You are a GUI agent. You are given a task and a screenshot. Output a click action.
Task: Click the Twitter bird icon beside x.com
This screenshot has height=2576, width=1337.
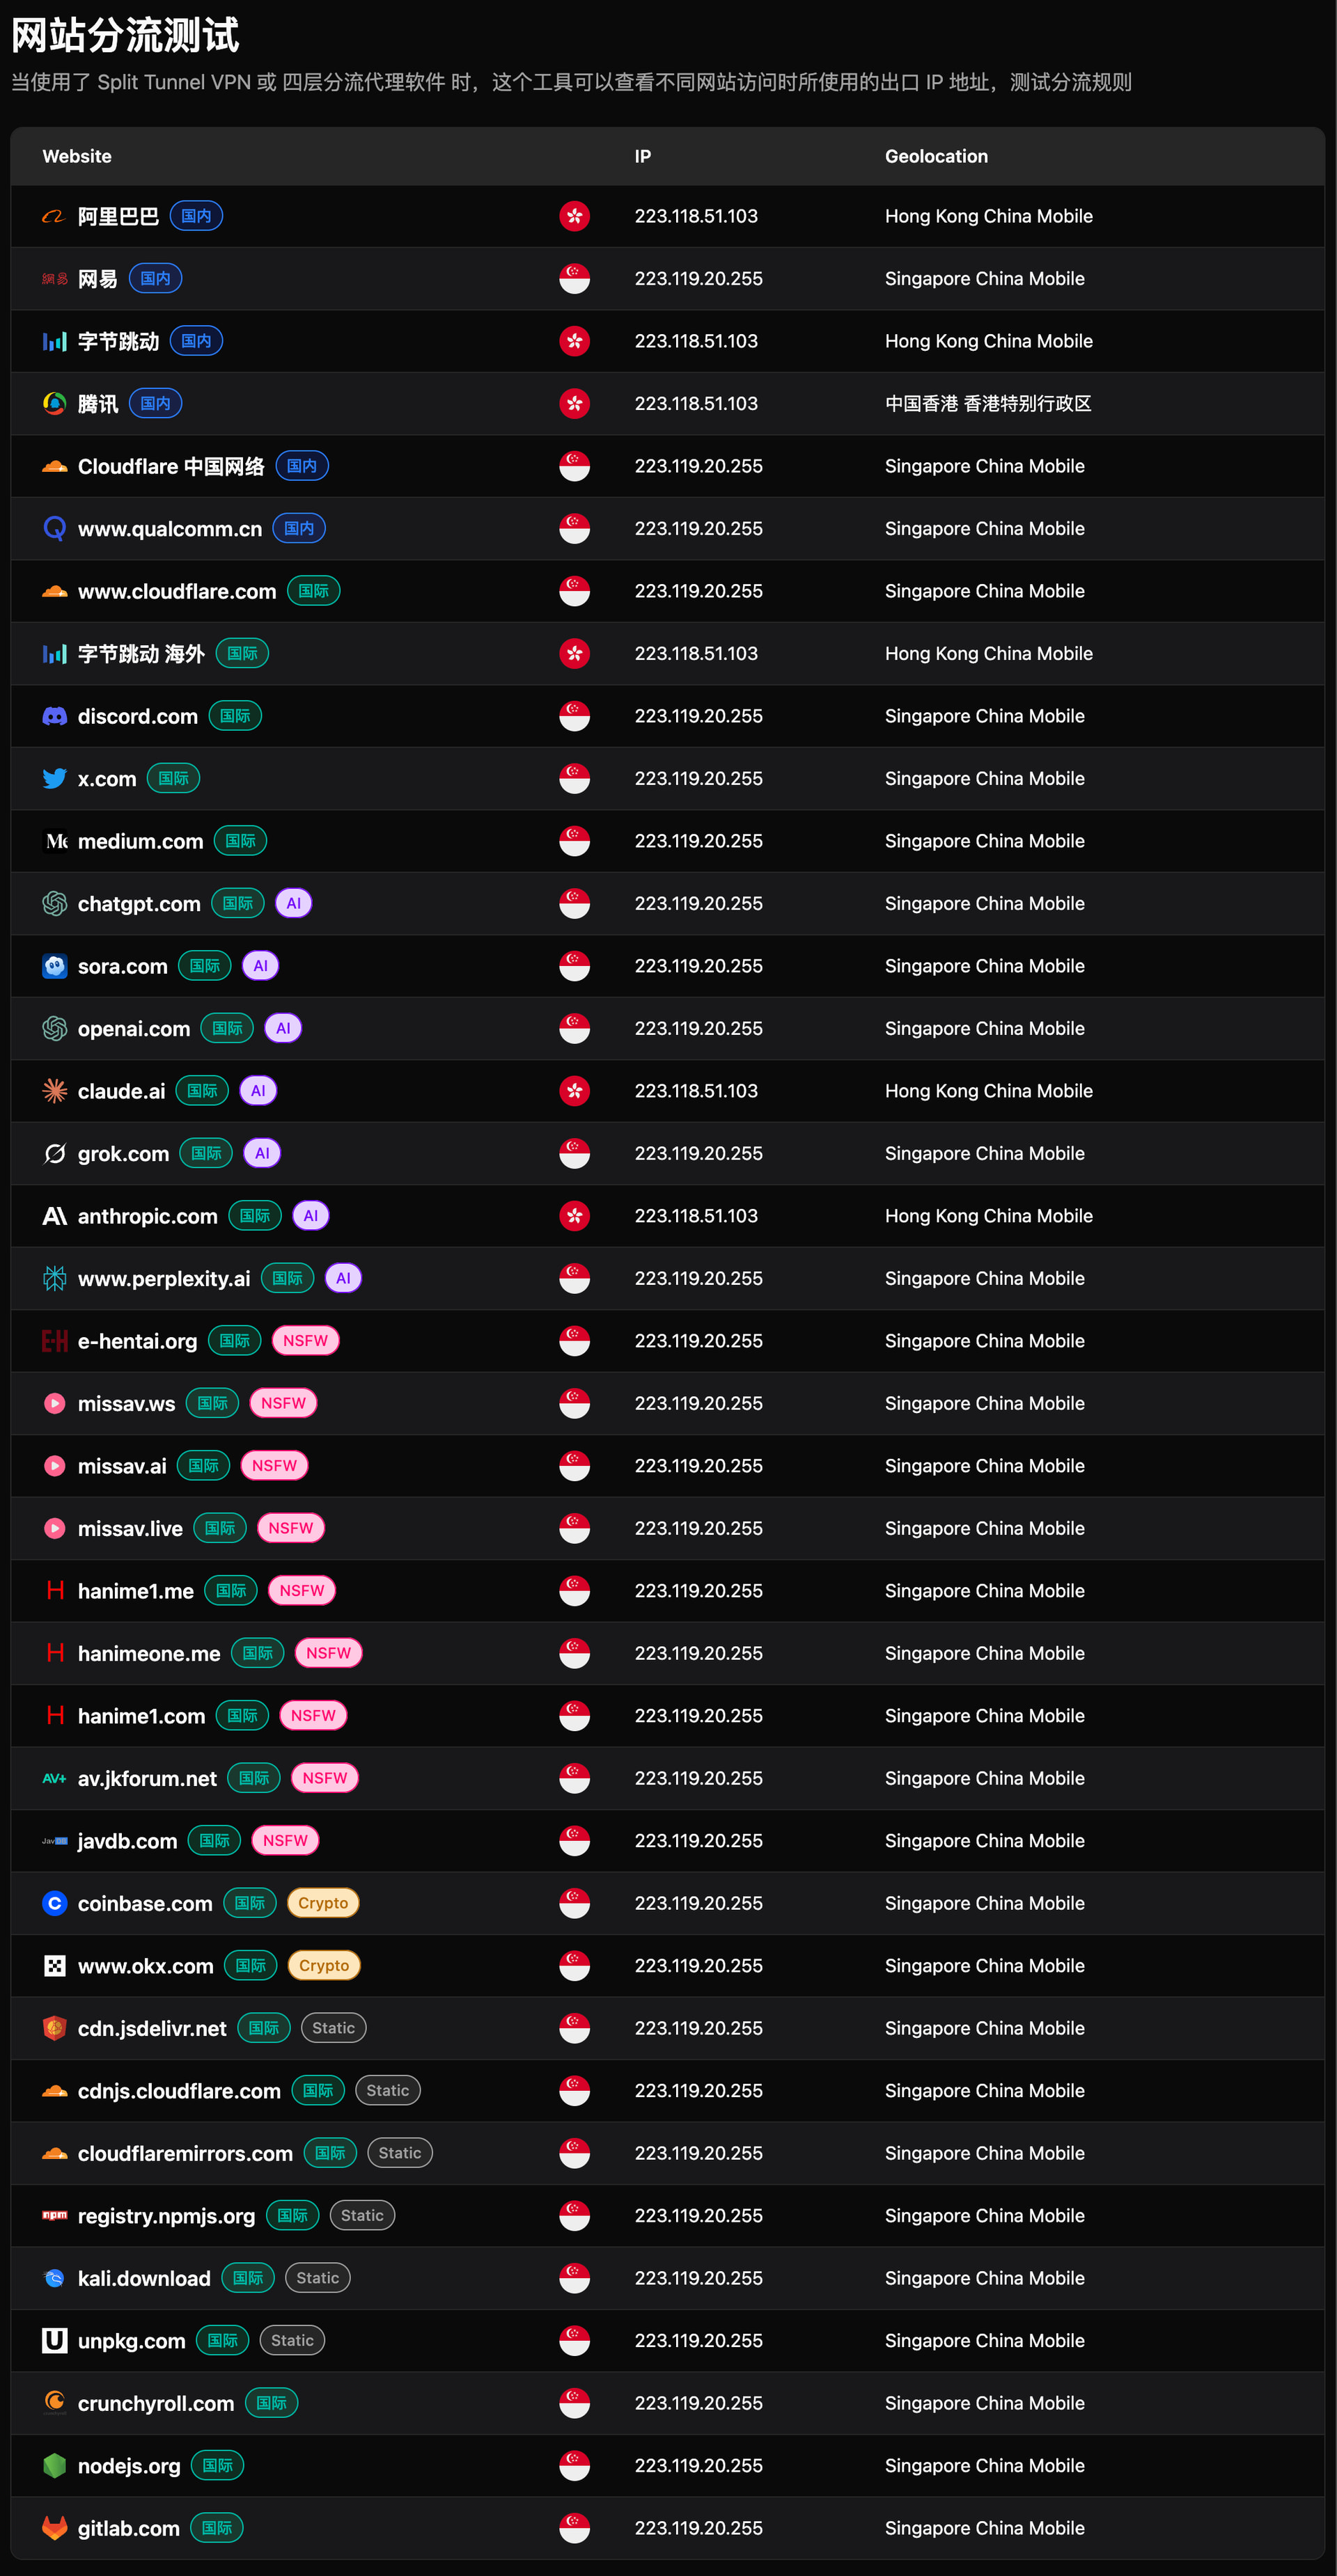(54, 779)
